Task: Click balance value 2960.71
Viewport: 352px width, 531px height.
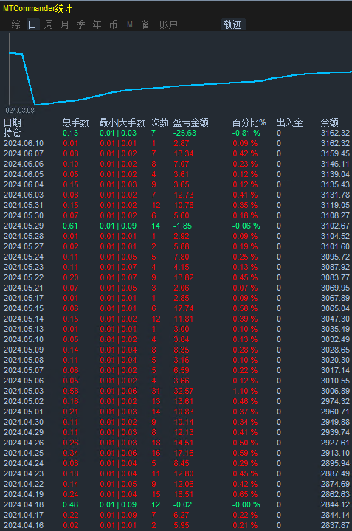Action: pos(336,412)
